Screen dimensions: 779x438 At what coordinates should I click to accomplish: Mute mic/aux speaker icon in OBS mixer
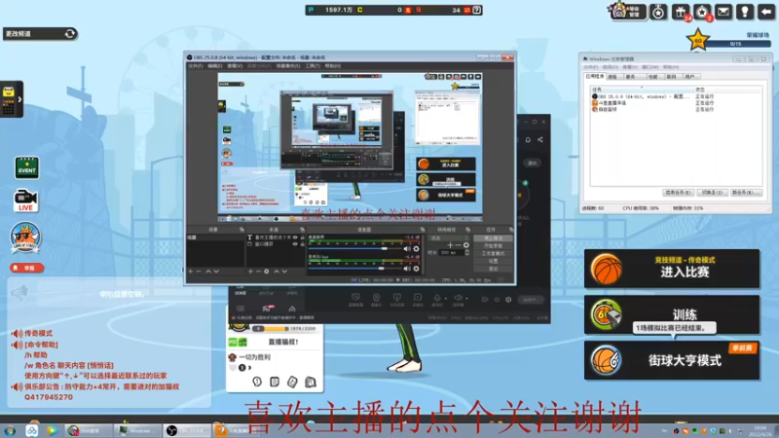pos(407,269)
